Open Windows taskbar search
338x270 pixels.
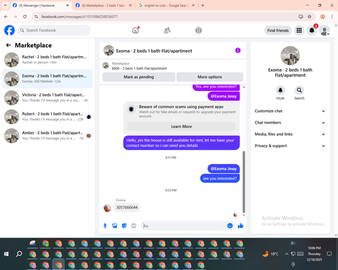[x=19, y=254]
